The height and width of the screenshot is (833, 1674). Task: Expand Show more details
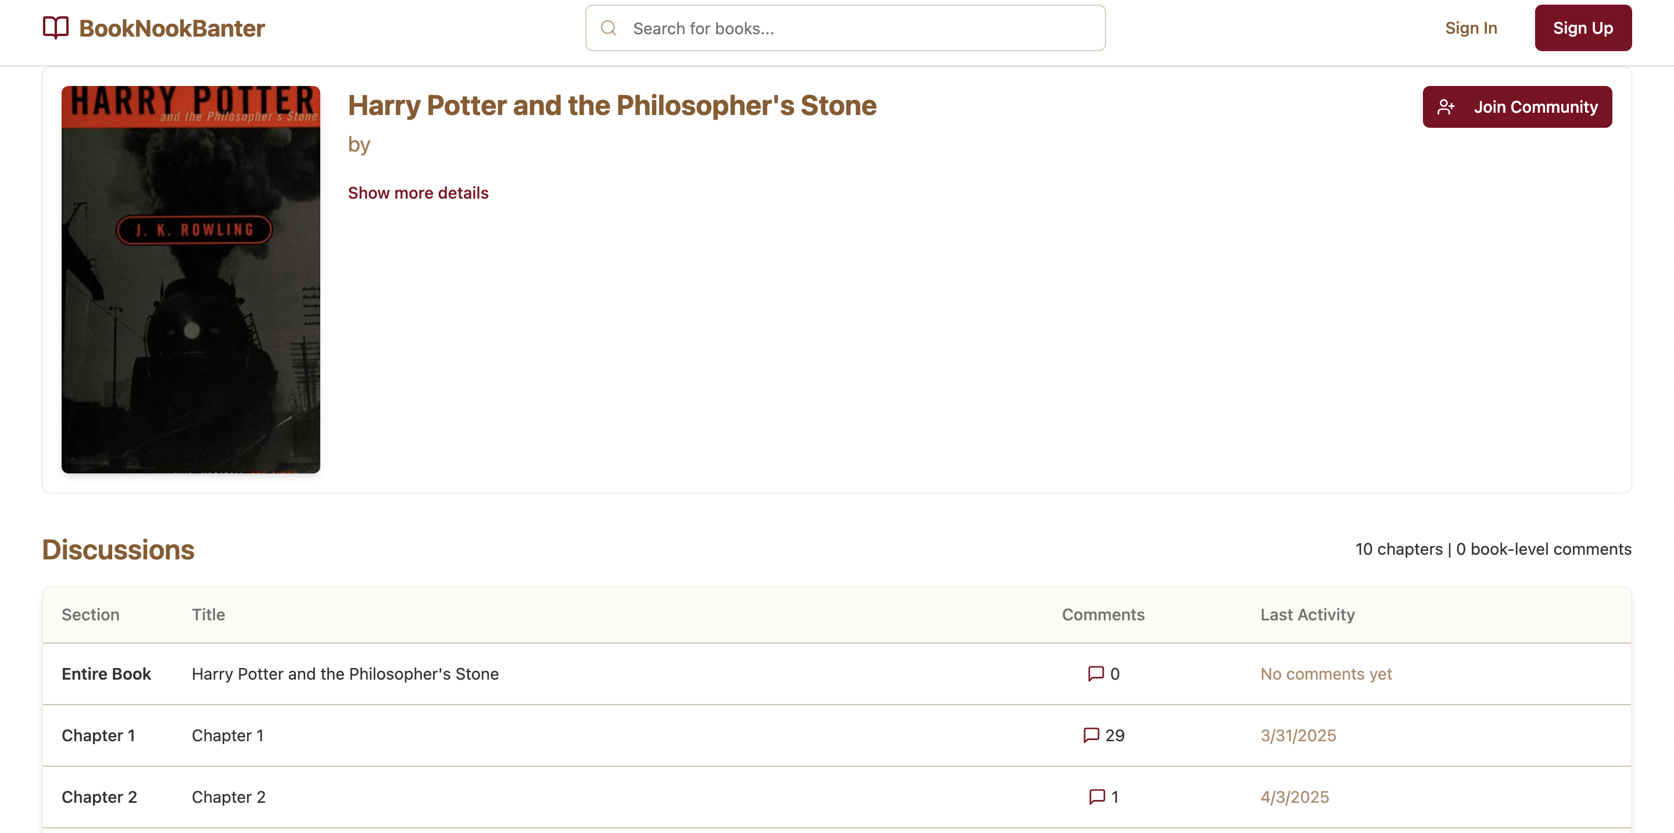(x=418, y=193)
